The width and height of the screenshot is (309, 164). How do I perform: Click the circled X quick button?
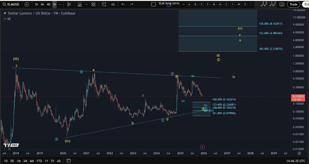pyautogui.click(x=245, y=4)
